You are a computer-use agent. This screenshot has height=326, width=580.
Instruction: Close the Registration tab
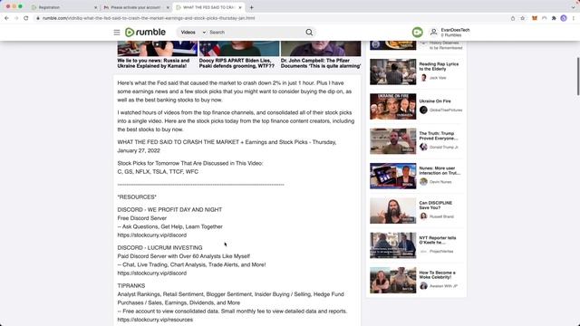pyautogui.click(x=96, y=7)
